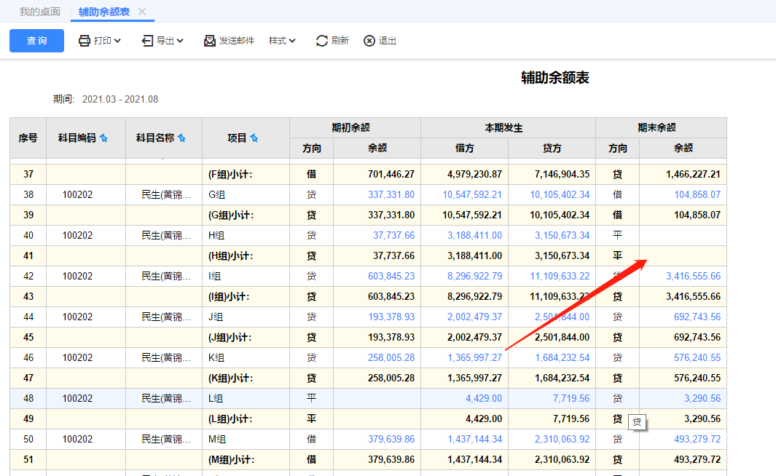Screen dimensions: 776x476
Task: Open M组 opening balance 379,639.86 link
Action: 391,439
